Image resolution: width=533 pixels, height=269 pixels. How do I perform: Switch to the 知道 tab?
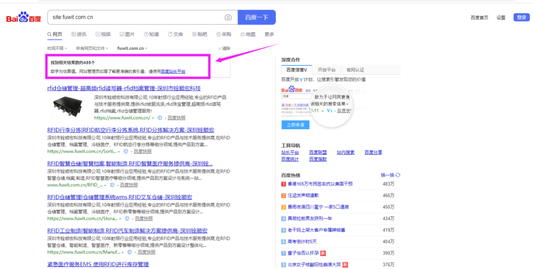tap(152, 34)
